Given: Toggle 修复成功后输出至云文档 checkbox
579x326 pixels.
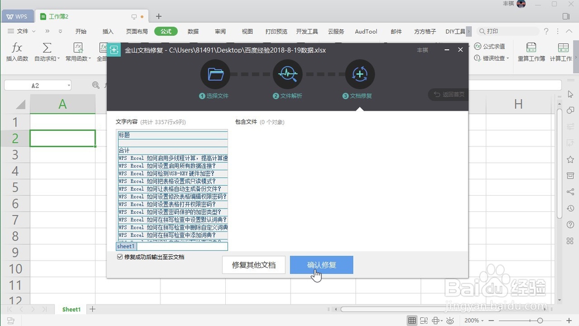Looking at the screenshot, I should (x=120, y=257).
